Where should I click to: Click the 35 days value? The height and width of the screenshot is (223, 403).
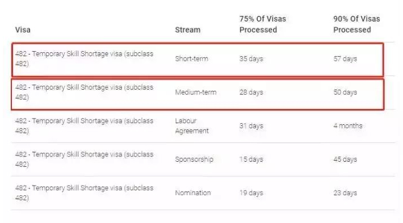(x=251, y=59)
